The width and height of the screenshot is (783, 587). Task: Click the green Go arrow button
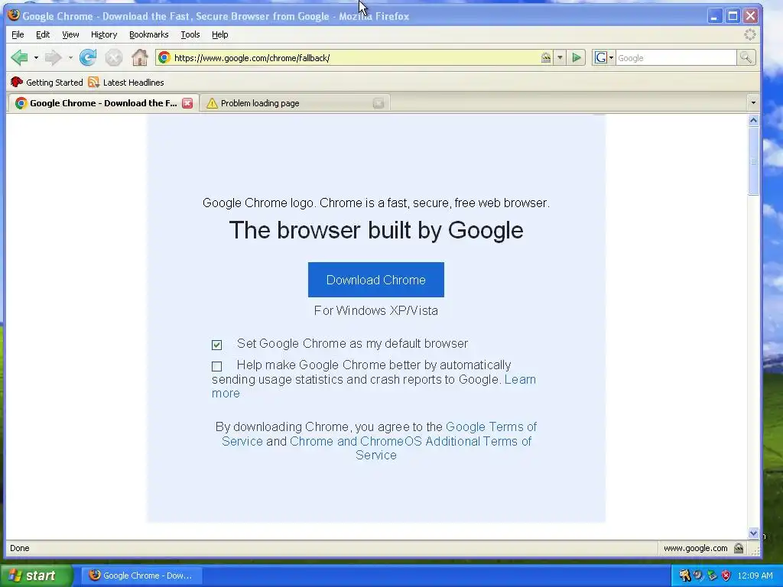coord(577,58)
